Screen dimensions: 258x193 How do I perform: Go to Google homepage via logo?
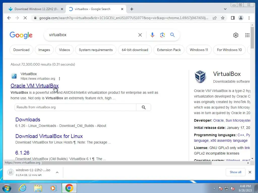coord(21,35)
